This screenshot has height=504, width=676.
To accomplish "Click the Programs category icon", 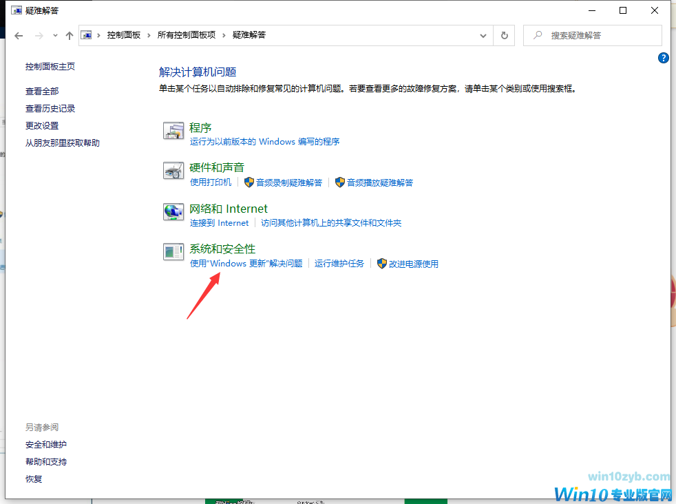I will [x=173, y=131].
